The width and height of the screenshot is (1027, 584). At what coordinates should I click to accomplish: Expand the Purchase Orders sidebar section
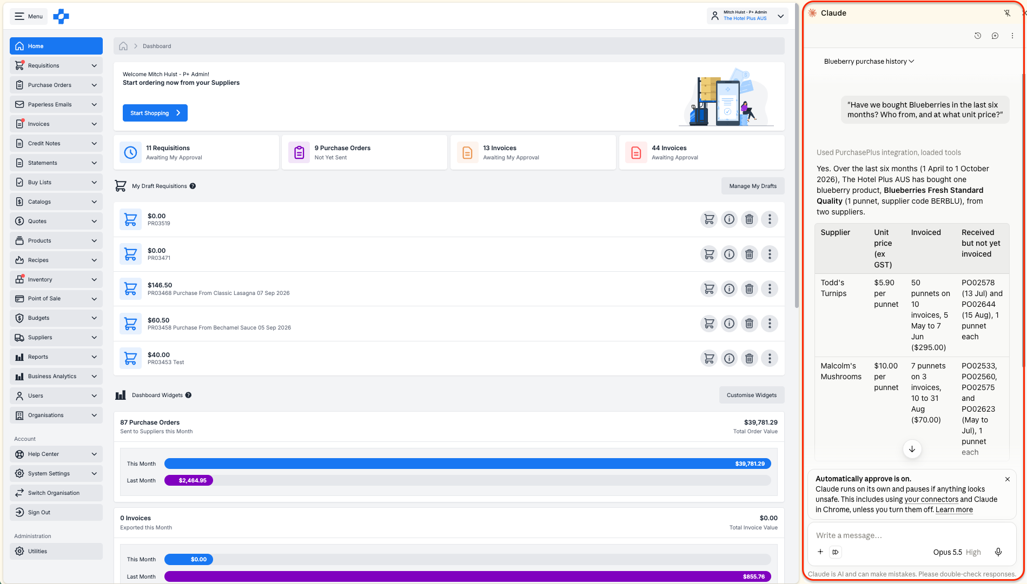[x=56, y=85]
